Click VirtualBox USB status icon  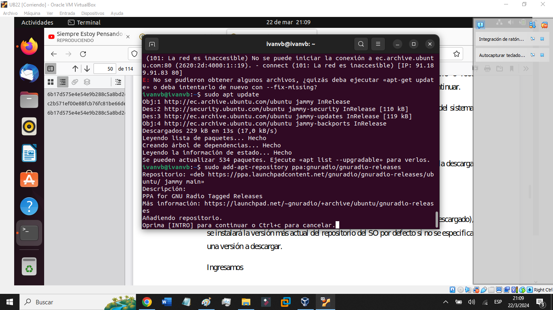(x=484, y=290)
